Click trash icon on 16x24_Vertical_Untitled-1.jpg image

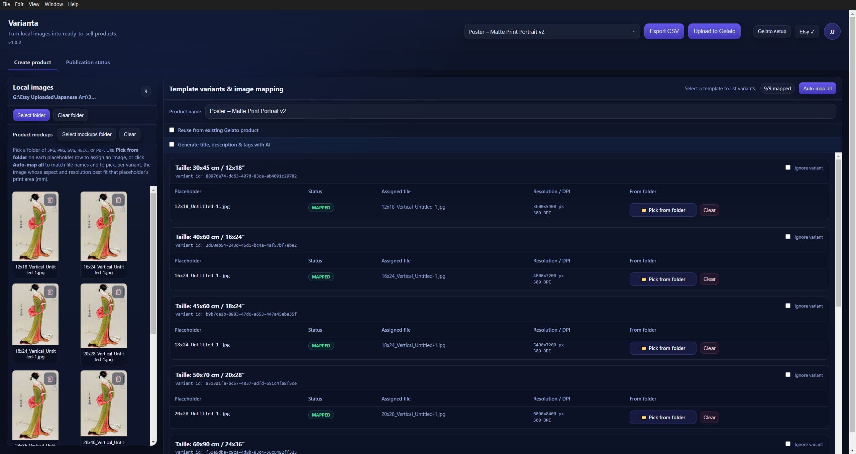(118, 200)
